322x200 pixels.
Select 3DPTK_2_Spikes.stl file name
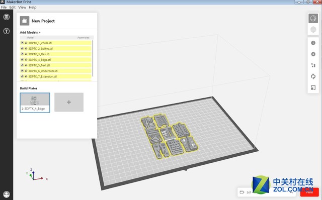40,48
